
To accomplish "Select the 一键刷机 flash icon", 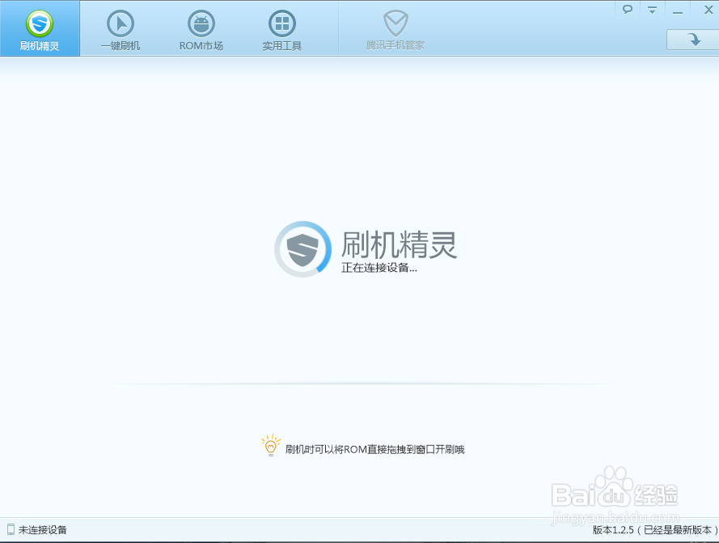I will click(120, 23).
